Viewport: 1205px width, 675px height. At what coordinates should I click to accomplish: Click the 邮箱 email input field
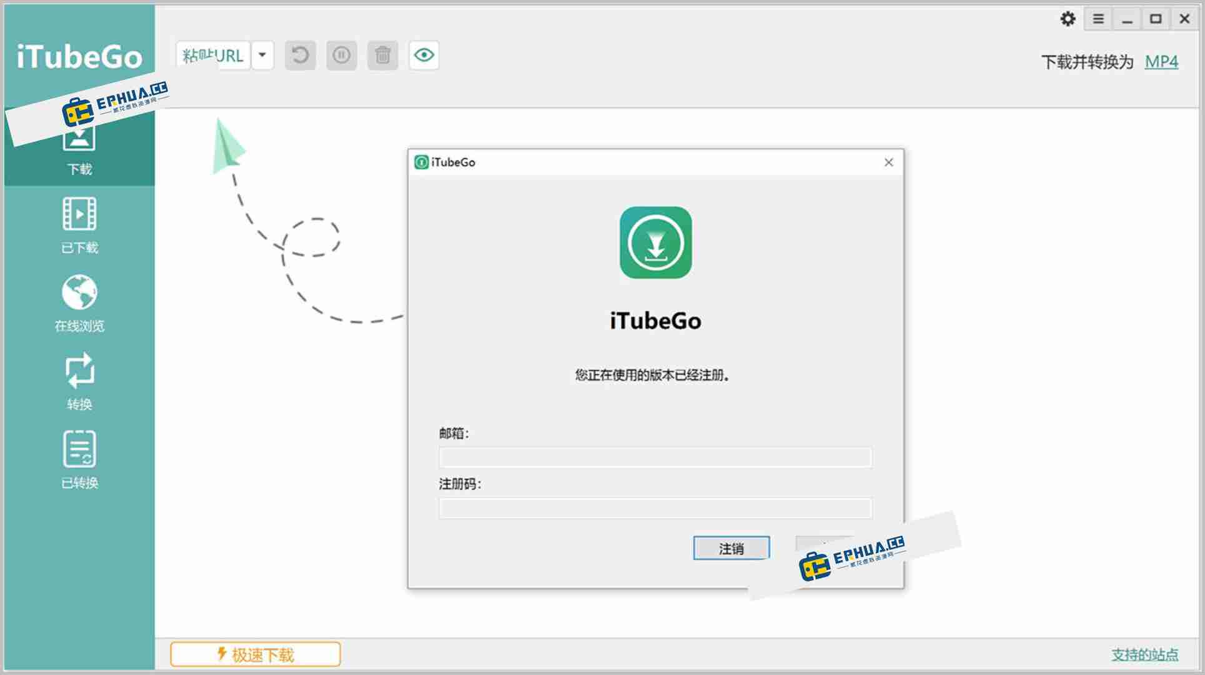pos(655,457)
